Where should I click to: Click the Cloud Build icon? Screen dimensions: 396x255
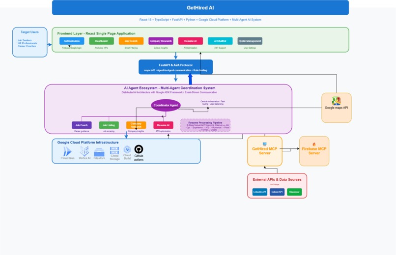point(127,149)
